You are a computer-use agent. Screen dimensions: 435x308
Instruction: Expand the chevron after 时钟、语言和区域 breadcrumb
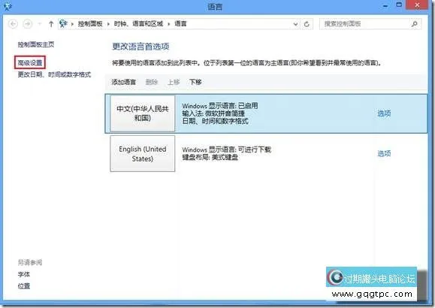pyautogui.click(x=169, y=24)
